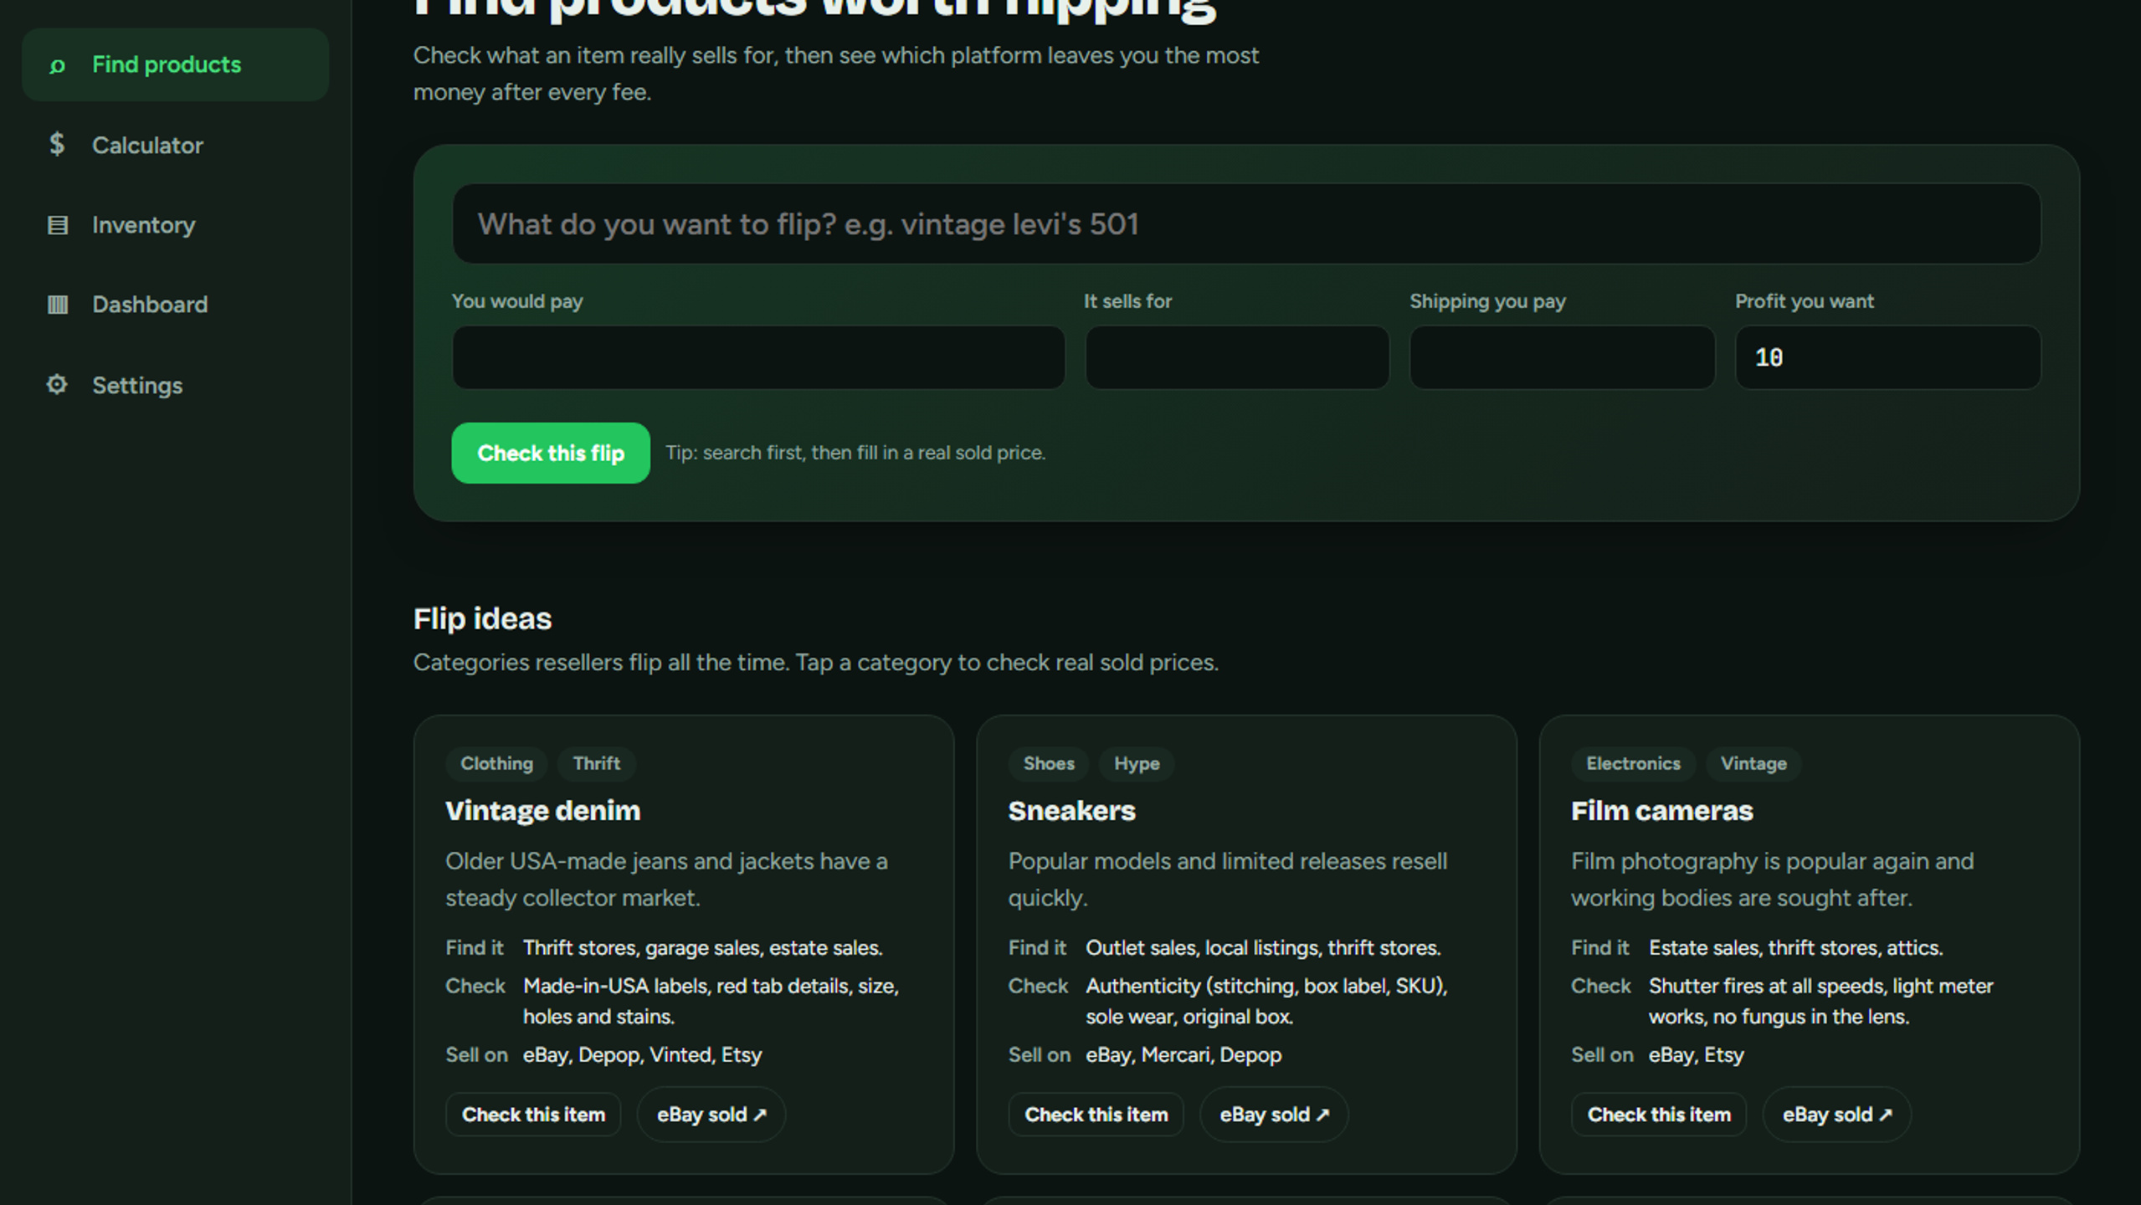Viewport: 2141px width, 1205px height.
Task: Go to the Inventory section
Action: (x=175, y=225)
